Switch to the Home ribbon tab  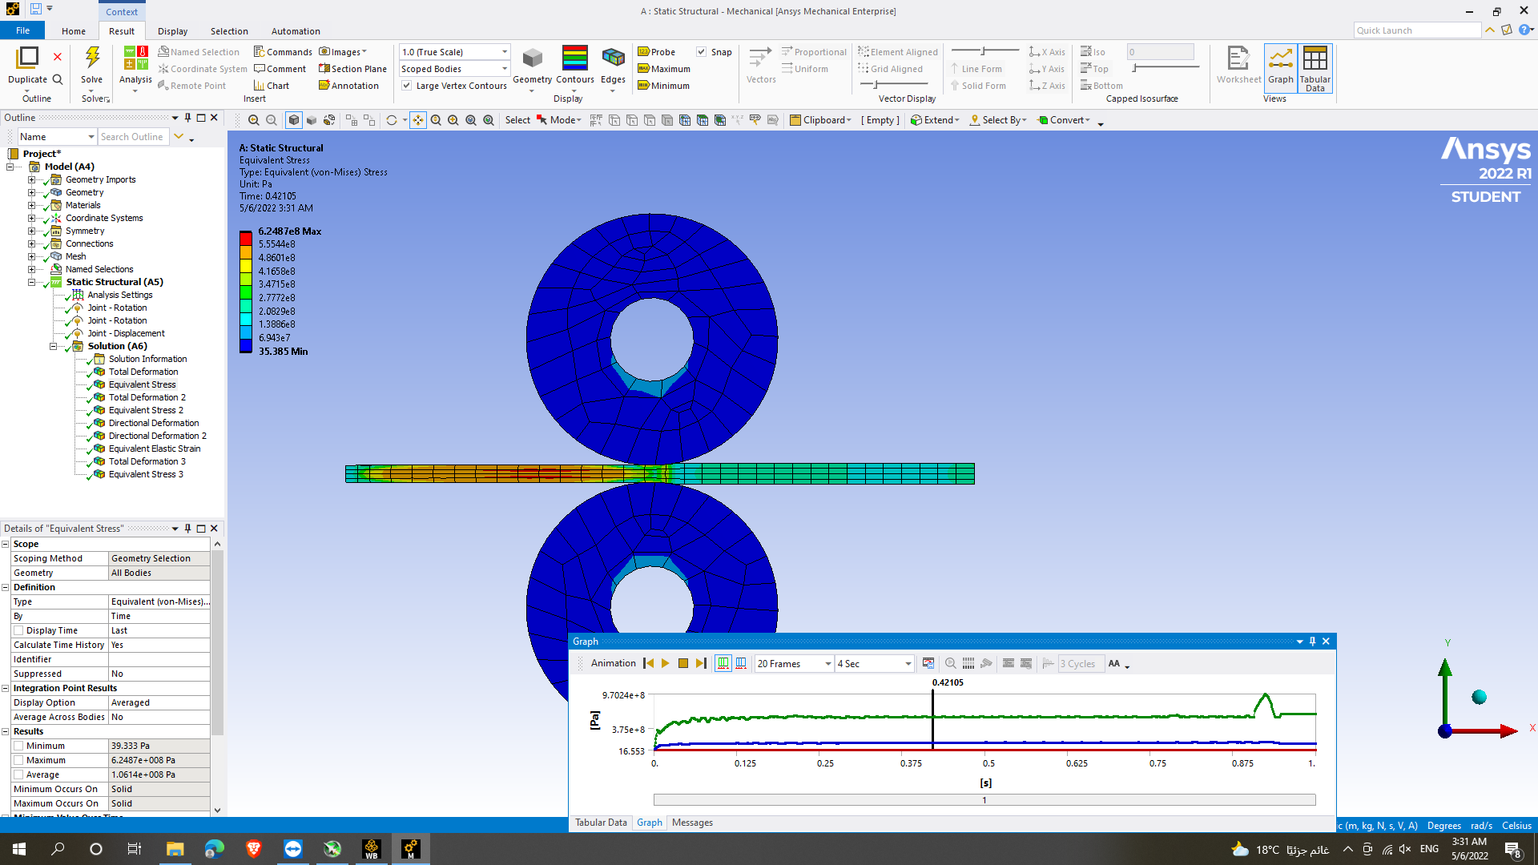(74, 31)
